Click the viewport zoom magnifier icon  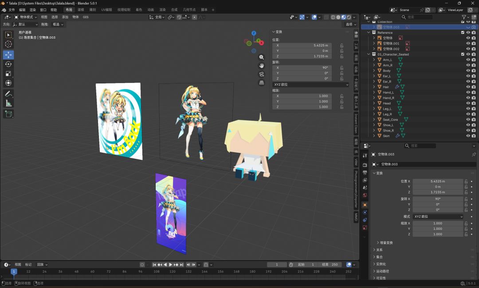tap(262, 57)
